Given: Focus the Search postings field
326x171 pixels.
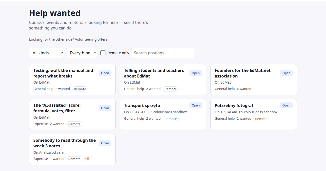Looking at the screenshot, I should tap(163, 53).
